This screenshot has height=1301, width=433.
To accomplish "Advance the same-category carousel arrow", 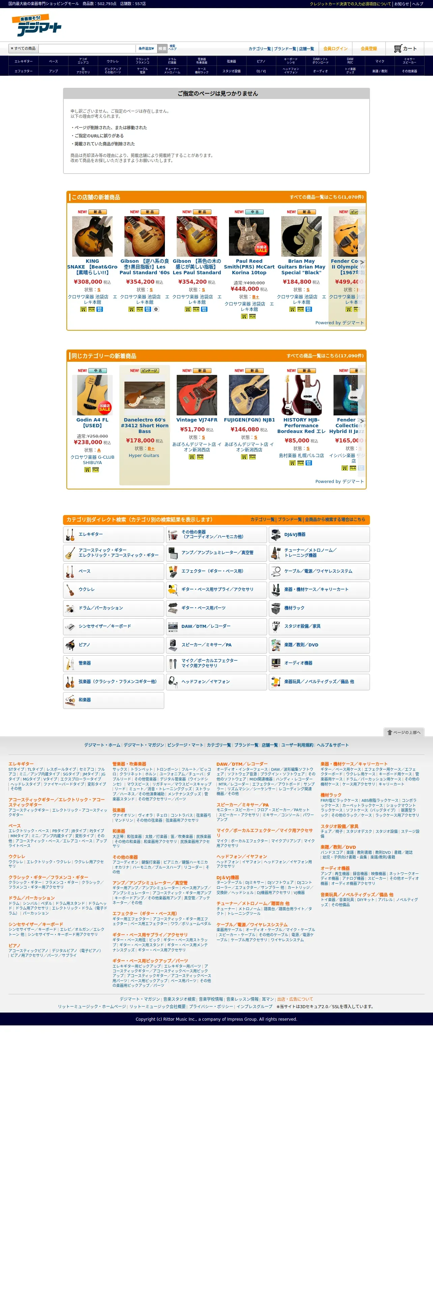I will tap(362, 421).
